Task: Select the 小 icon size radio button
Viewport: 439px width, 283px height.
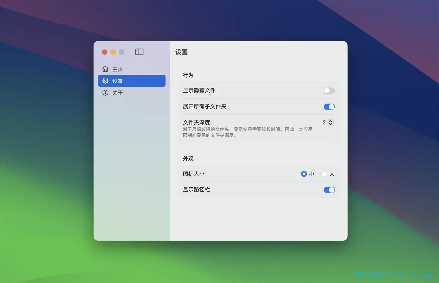Action: coord(304,174)
